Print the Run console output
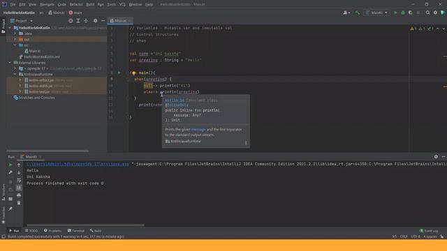447x251 pixels. point(19,195)
